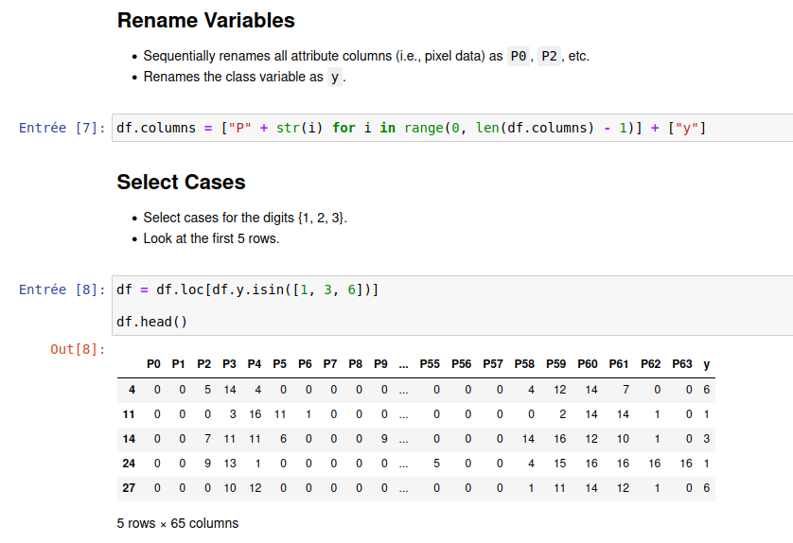Click the code cell defining df.columns

click(x=411, y=128)
